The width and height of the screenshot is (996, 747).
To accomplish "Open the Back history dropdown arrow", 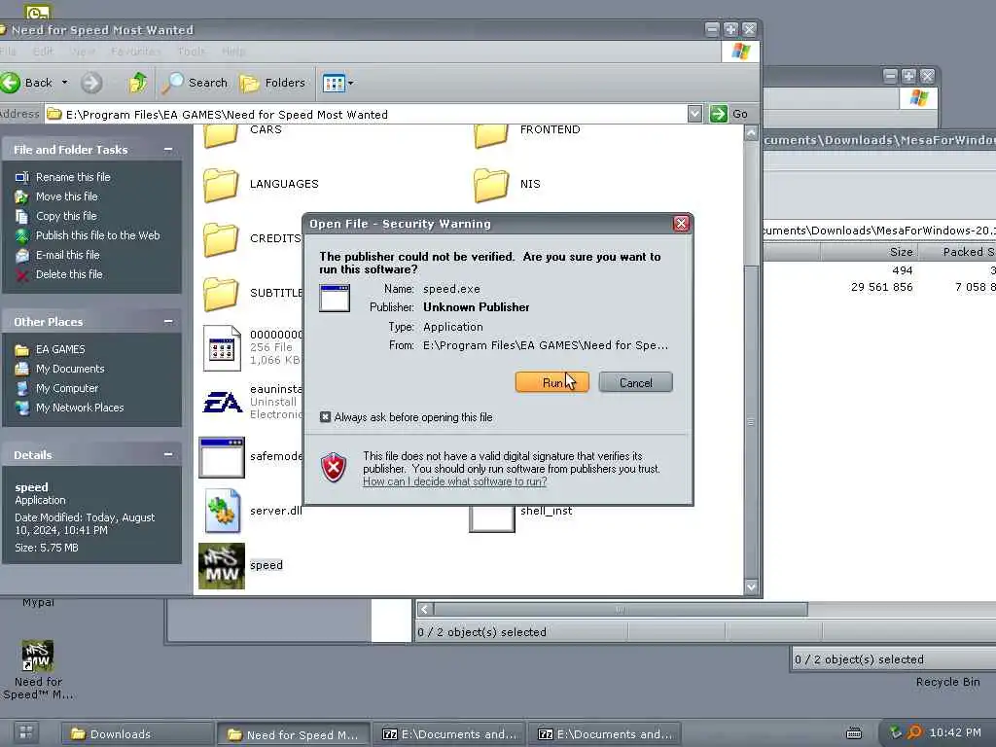I will pyautogui.click(x=64, y=83).
